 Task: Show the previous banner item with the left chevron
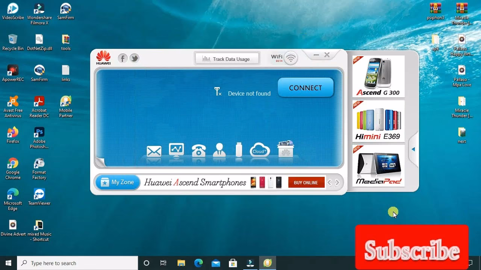pos(330,182)
